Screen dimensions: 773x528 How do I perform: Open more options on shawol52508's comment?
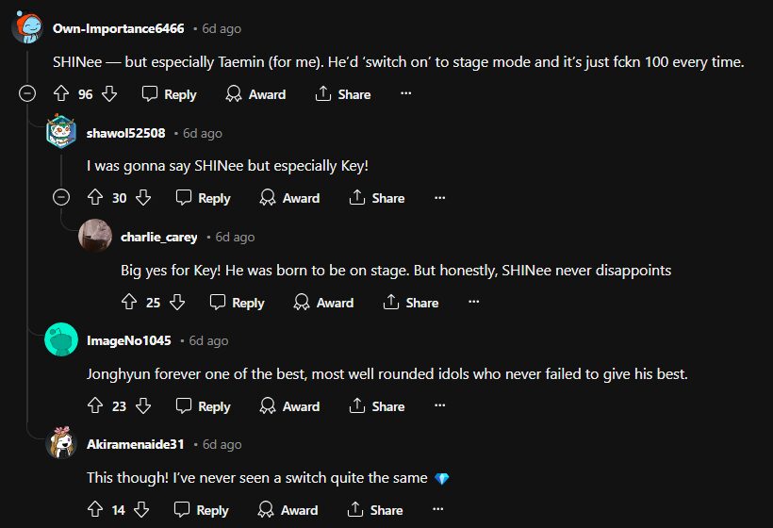click(x=439, y=198)
